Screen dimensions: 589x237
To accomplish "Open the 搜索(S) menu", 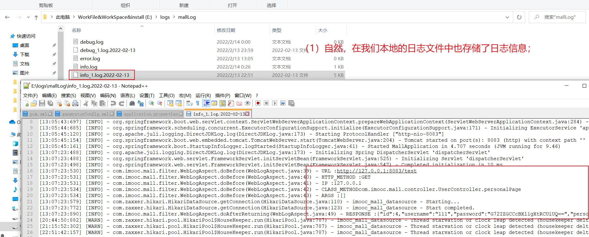I will point(68,96).
